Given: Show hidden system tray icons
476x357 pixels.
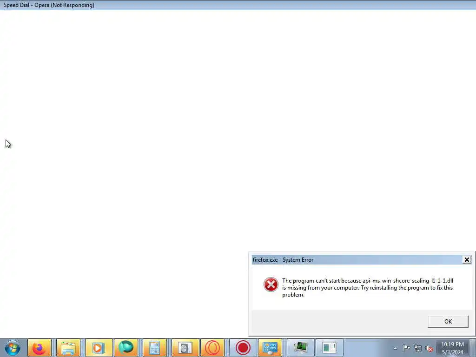Looking at the screenshot, I should point(395,348).
